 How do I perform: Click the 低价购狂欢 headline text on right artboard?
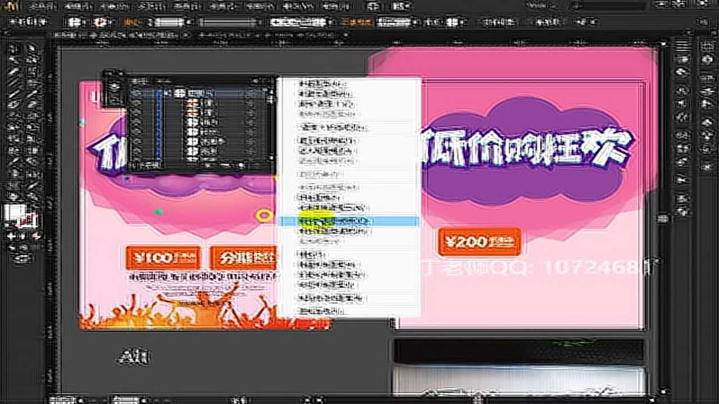click(527, 148)
